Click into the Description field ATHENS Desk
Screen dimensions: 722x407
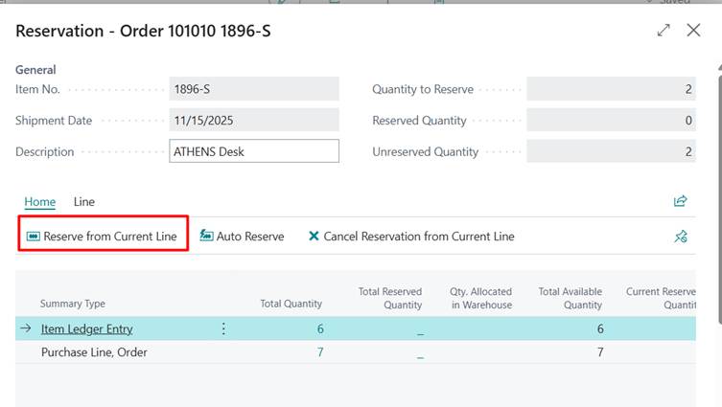(x=253, y=151)
